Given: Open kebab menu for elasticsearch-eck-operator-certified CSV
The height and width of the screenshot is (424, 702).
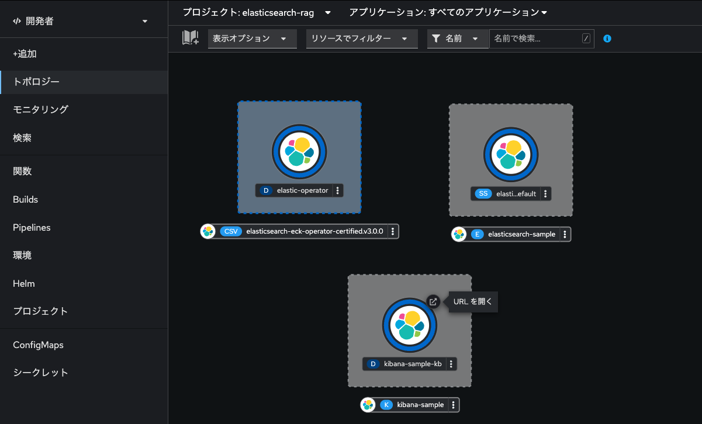Looking at the screenshot, I should [x=393, y=231].
